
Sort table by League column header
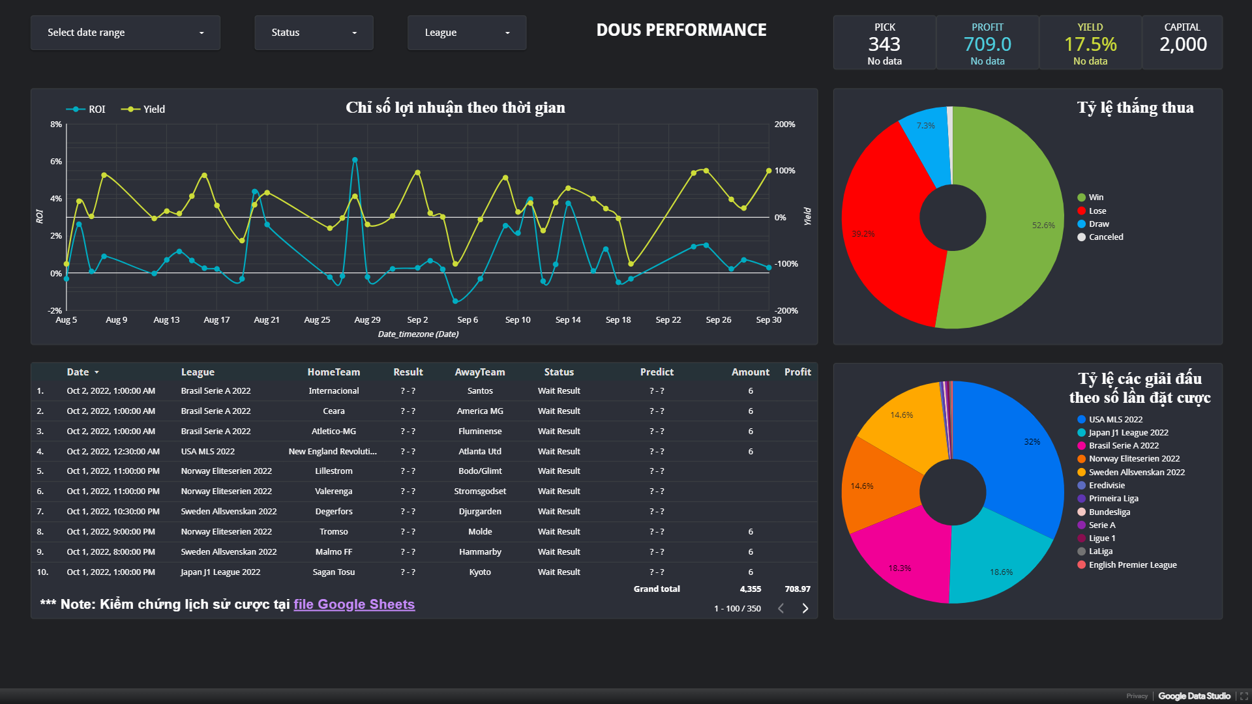pyautogui.click(x=198, y=372)
